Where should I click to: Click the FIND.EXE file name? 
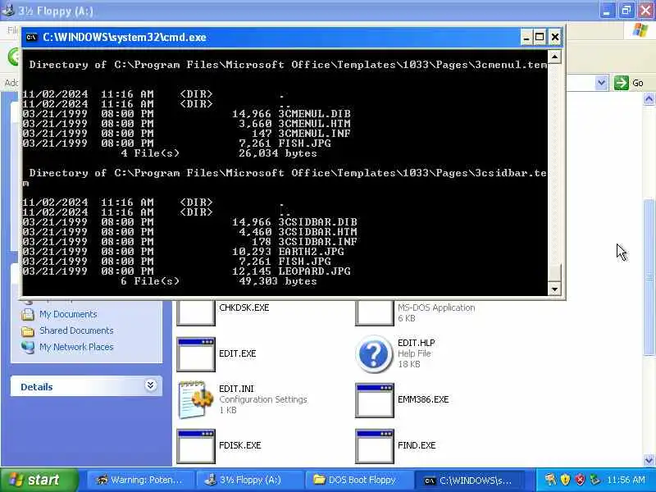pos(417,445)
